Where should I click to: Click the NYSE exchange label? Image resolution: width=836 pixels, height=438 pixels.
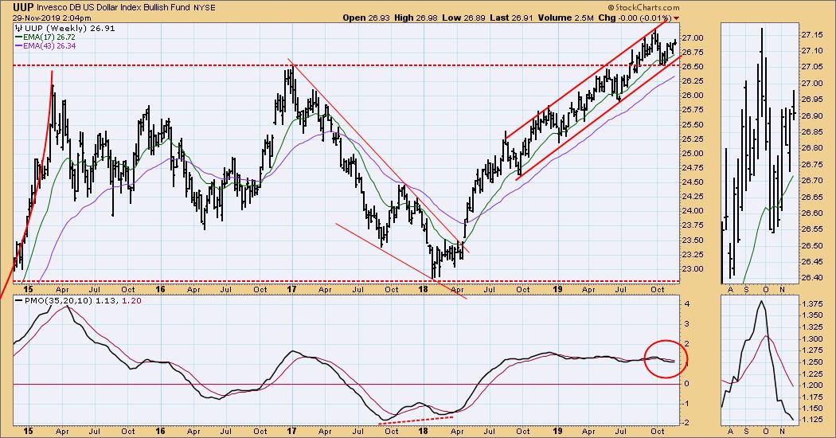tap(204, 8)
